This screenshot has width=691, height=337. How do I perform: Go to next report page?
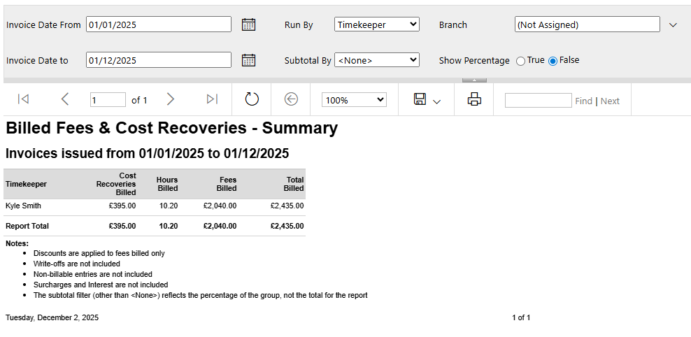coord(170,99)
